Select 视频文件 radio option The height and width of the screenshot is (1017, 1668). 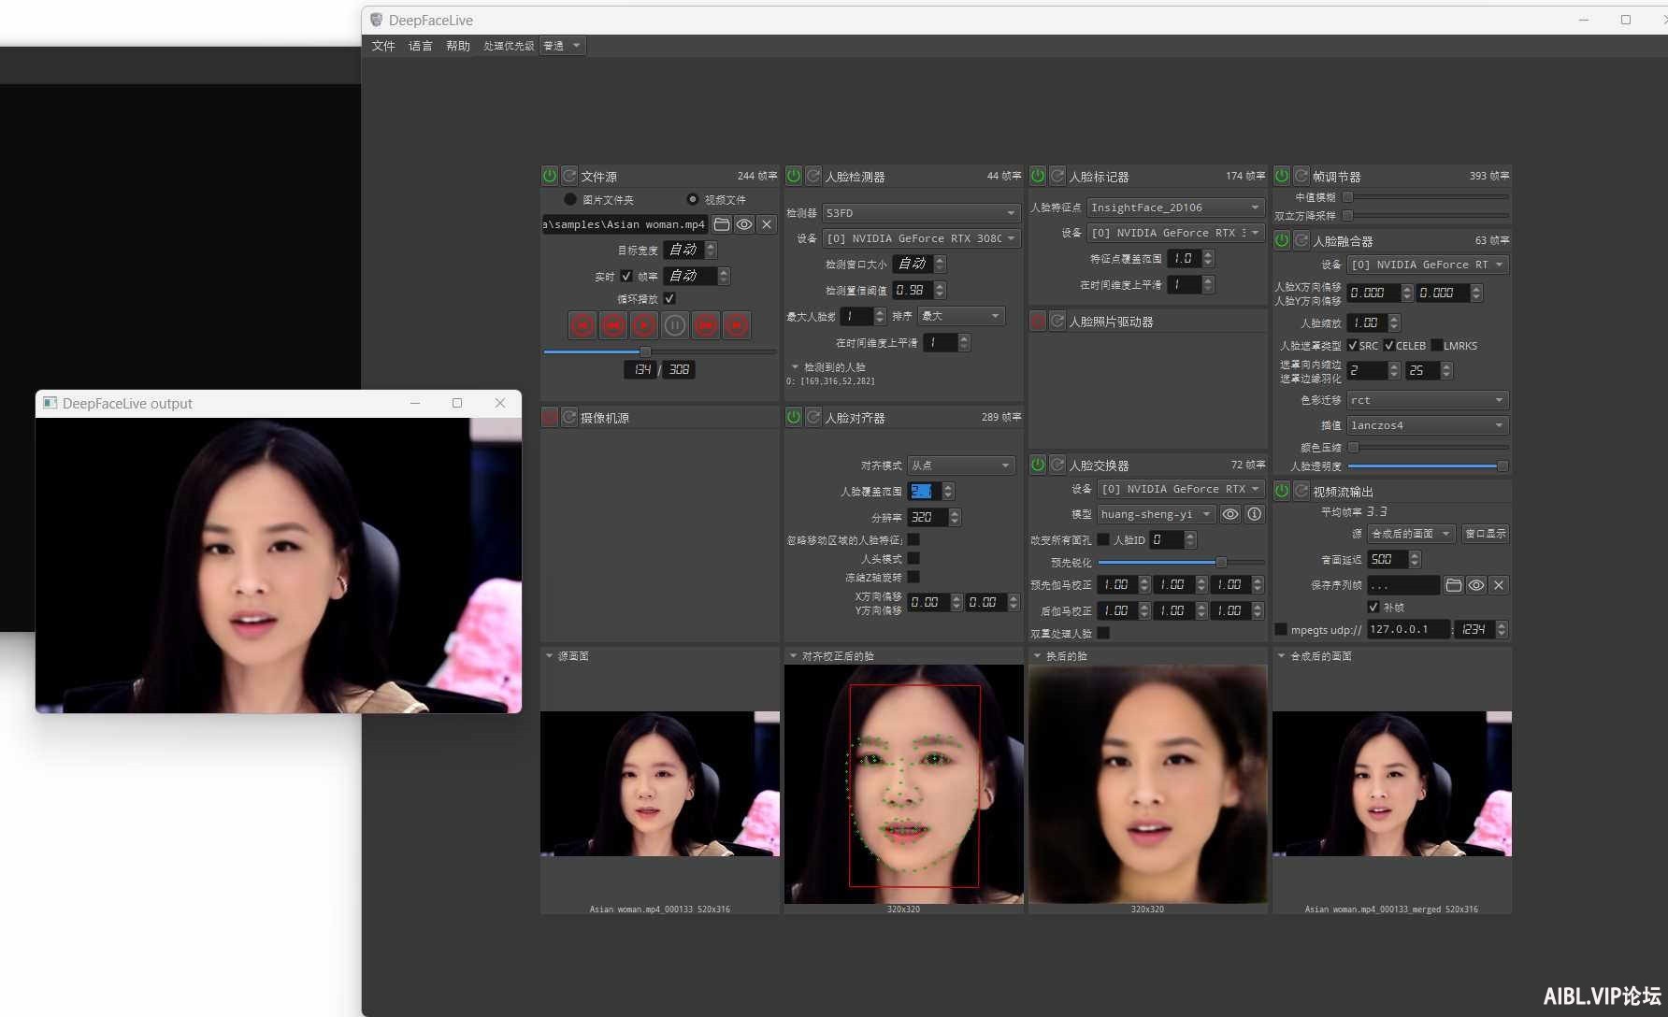click(693, 199)
